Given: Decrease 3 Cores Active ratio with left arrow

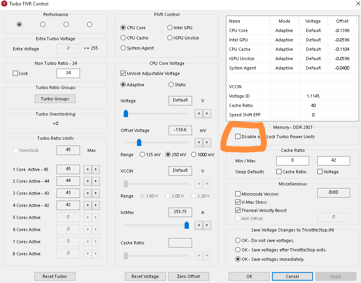Looking at the screenshot, I should point(87,193).
